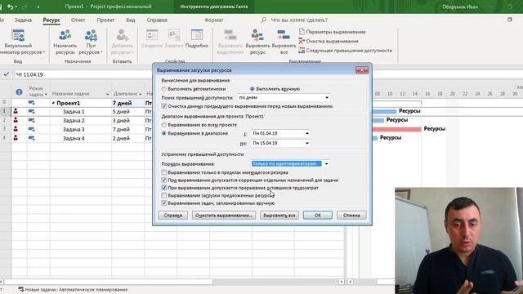
Task: Click the overallocation icon on Задача 2 row
Action: pyautogui.click(x=16, y=120)
